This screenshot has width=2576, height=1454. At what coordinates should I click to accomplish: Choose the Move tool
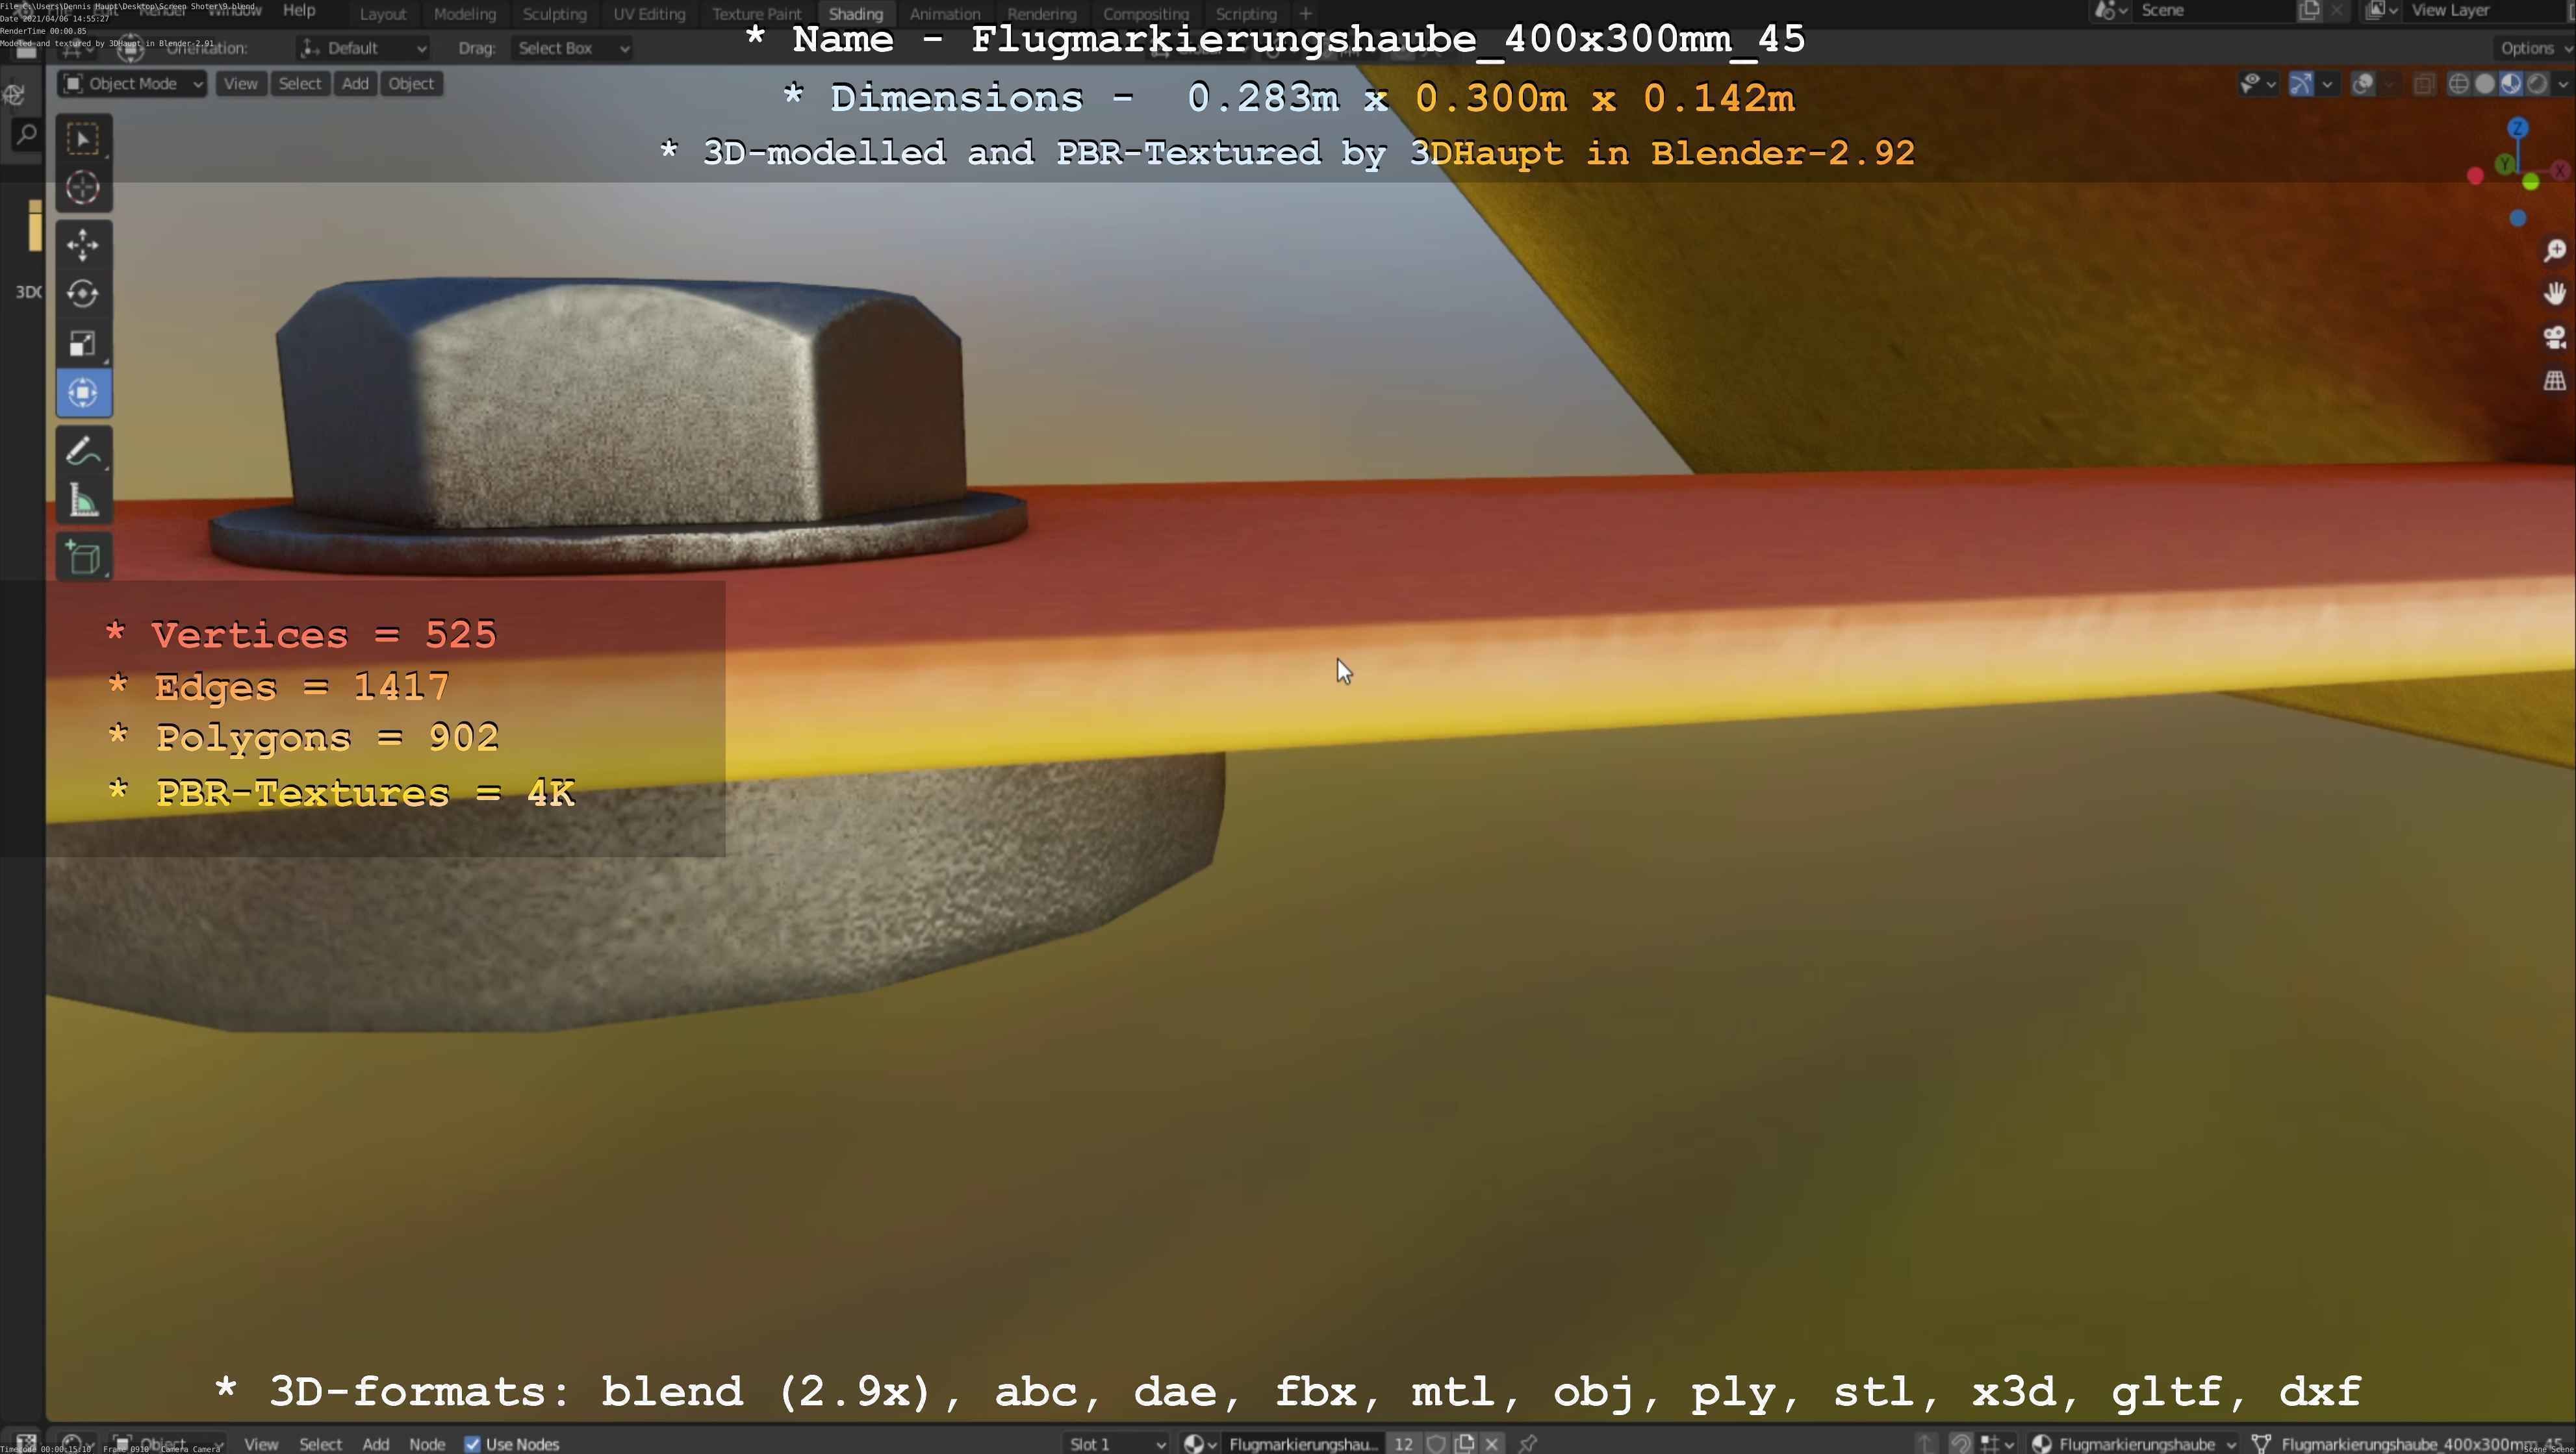point(83,245)
